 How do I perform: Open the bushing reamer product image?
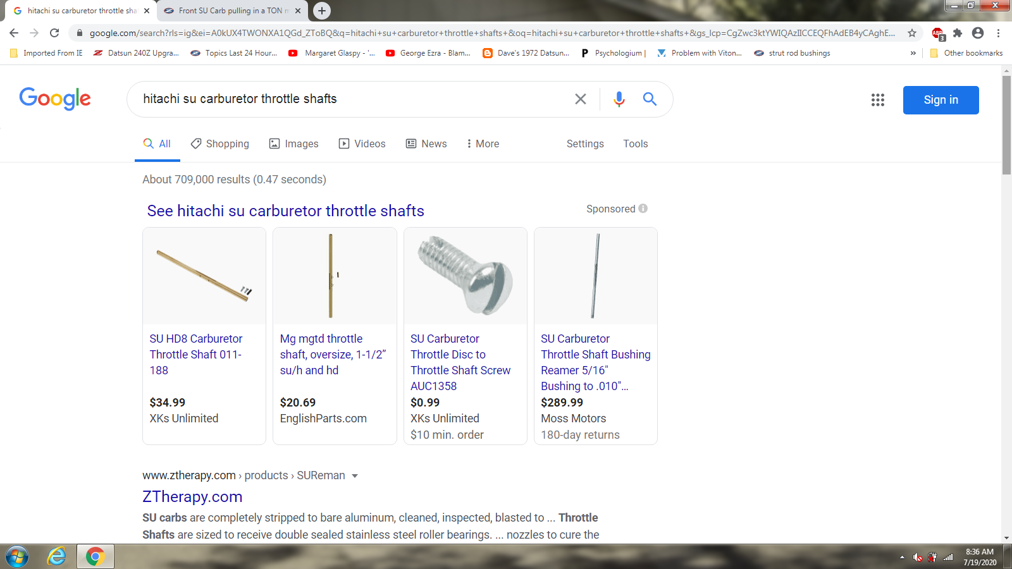[596, 276]
